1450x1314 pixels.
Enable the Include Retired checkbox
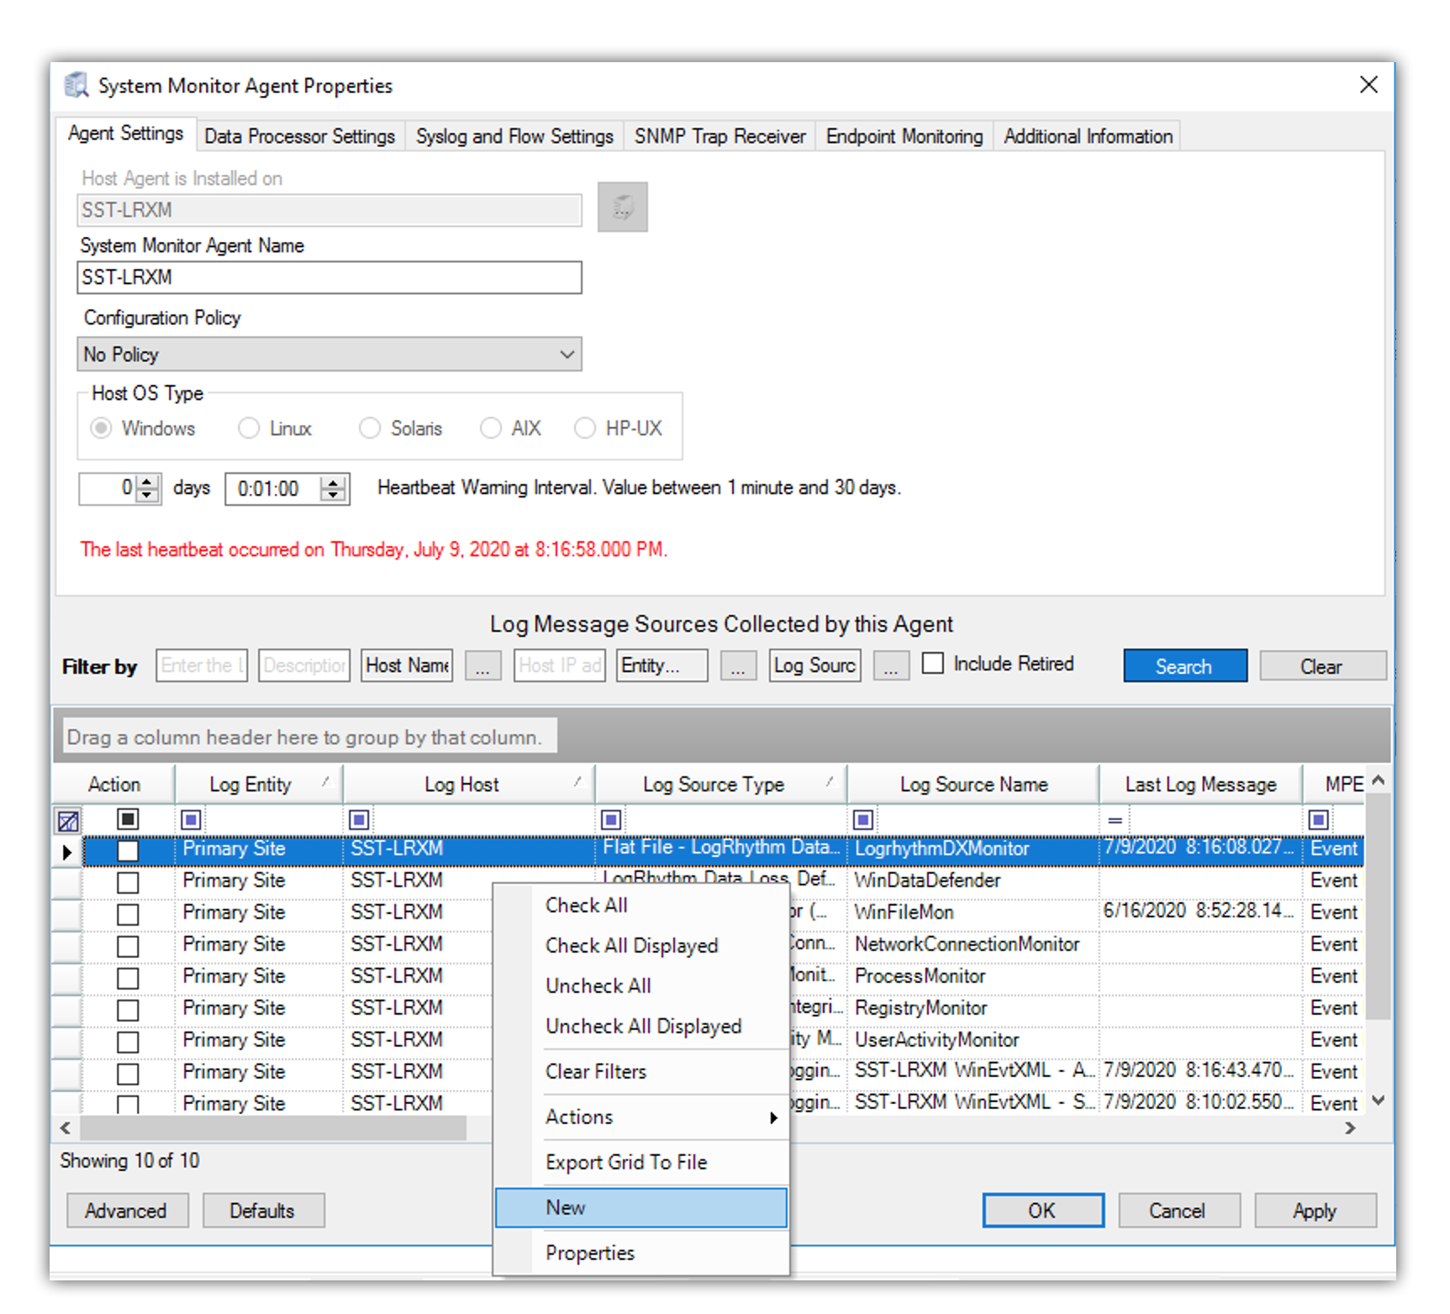(x=933, y=664)
